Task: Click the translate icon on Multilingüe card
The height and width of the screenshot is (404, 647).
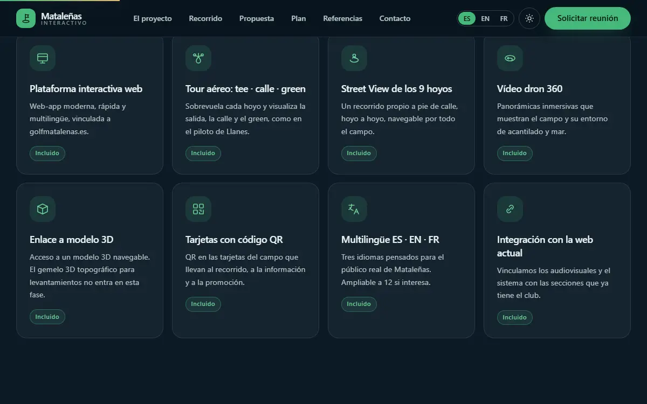Action: click(x=354, y=209)
